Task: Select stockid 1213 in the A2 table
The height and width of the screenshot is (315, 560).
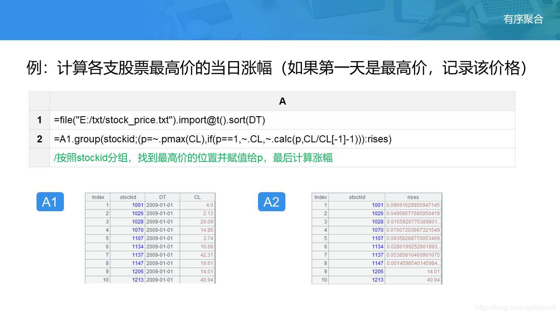Action: click(377, 280)
